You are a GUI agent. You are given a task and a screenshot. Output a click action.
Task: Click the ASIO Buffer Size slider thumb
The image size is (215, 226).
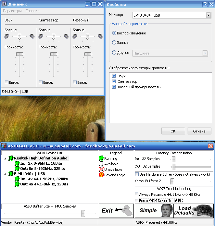coord(83,213)
